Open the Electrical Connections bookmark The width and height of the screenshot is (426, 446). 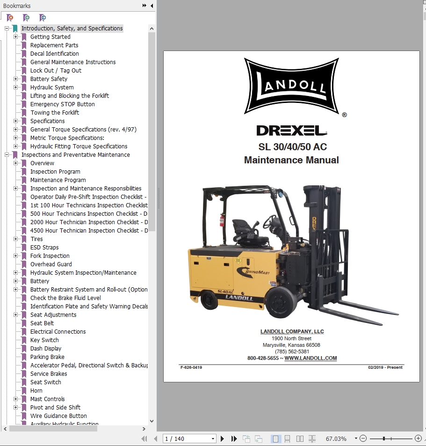pyautogui.click(x=58, y=332)
